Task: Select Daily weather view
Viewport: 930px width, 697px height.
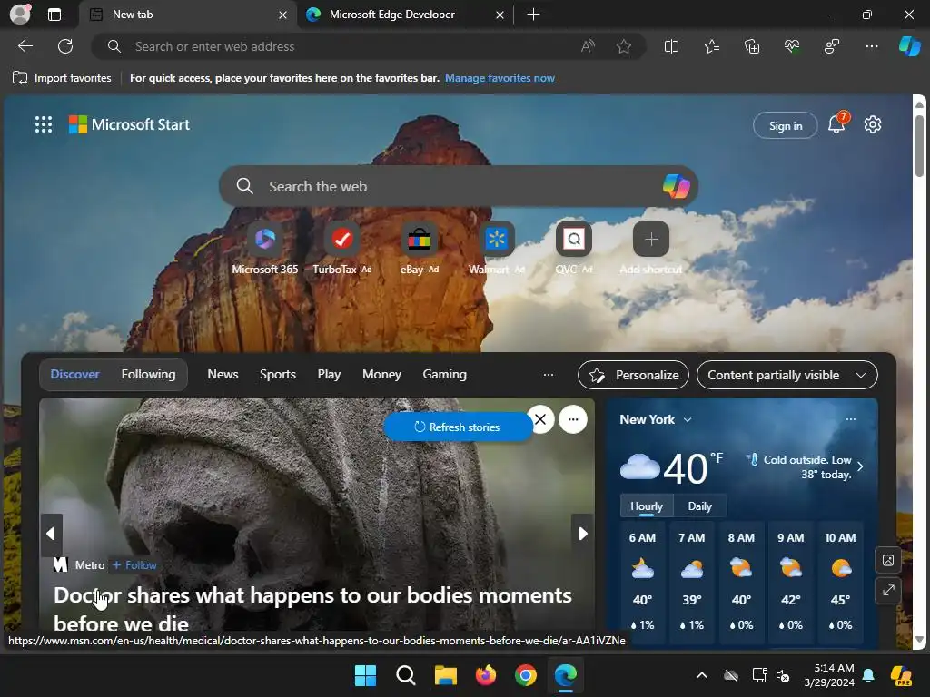Action: [x=700, y=506]
